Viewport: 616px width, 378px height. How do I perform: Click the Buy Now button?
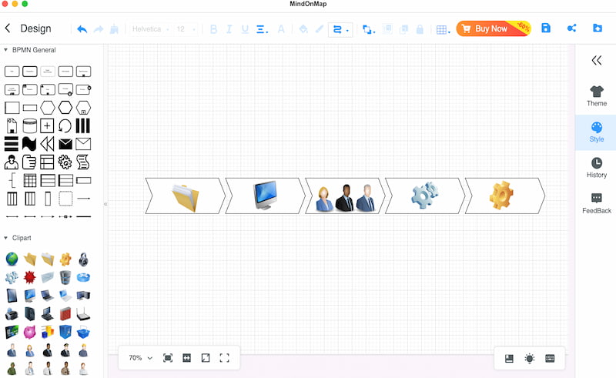click(494, 28)
